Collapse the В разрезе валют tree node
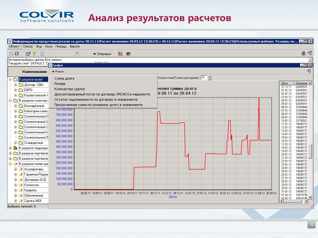Viewport: 318px width, 238px height. click(x=10, y=80)
